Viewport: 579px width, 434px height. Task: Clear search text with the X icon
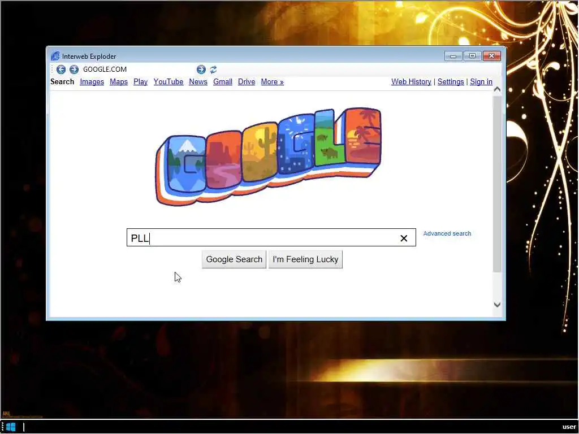click(x=404, y=238)
